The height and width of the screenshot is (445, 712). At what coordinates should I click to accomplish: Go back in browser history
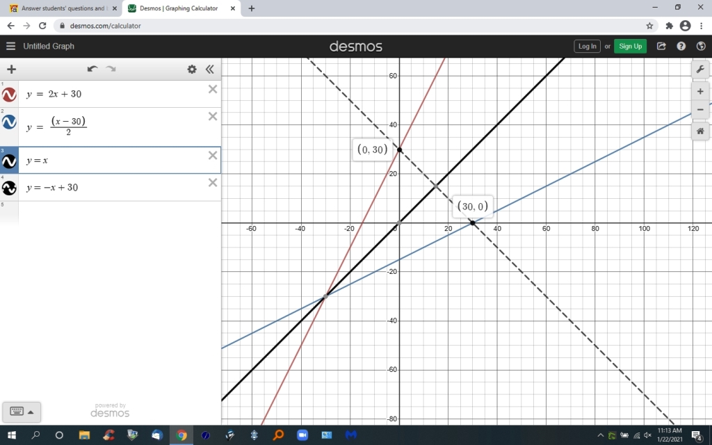(x=11, y=26)
